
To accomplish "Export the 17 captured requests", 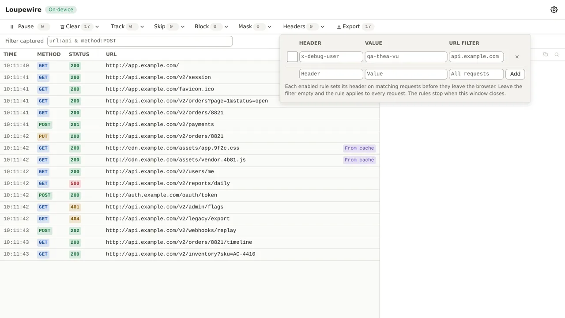I will tap(354, 26).
